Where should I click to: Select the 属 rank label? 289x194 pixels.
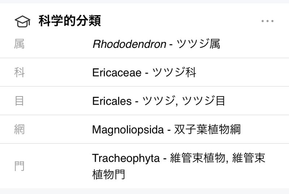(x=19, y=44)
